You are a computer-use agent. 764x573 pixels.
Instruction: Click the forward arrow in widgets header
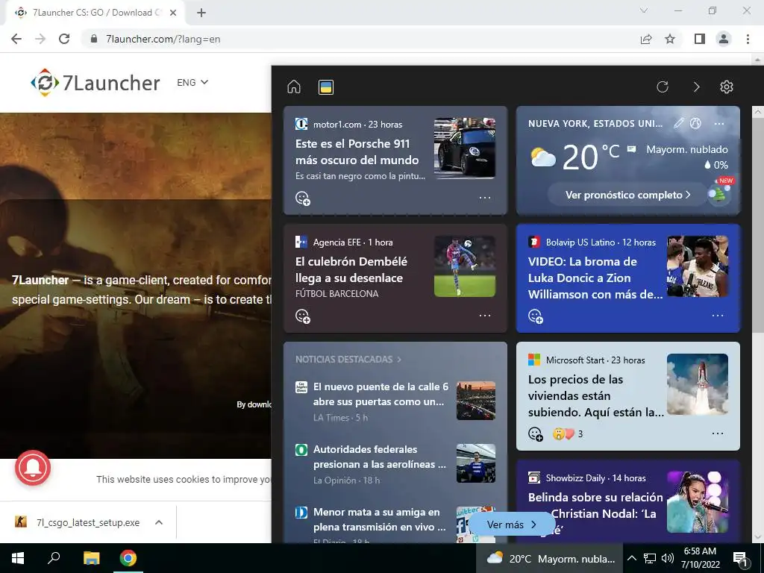[696, 87]
